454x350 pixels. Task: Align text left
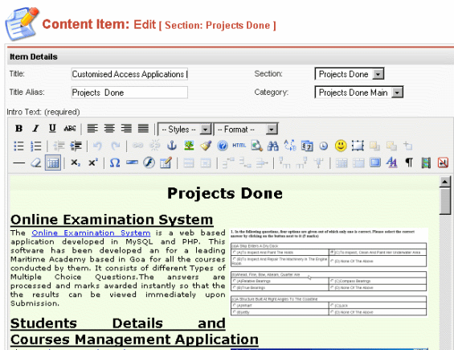[92, 129]
